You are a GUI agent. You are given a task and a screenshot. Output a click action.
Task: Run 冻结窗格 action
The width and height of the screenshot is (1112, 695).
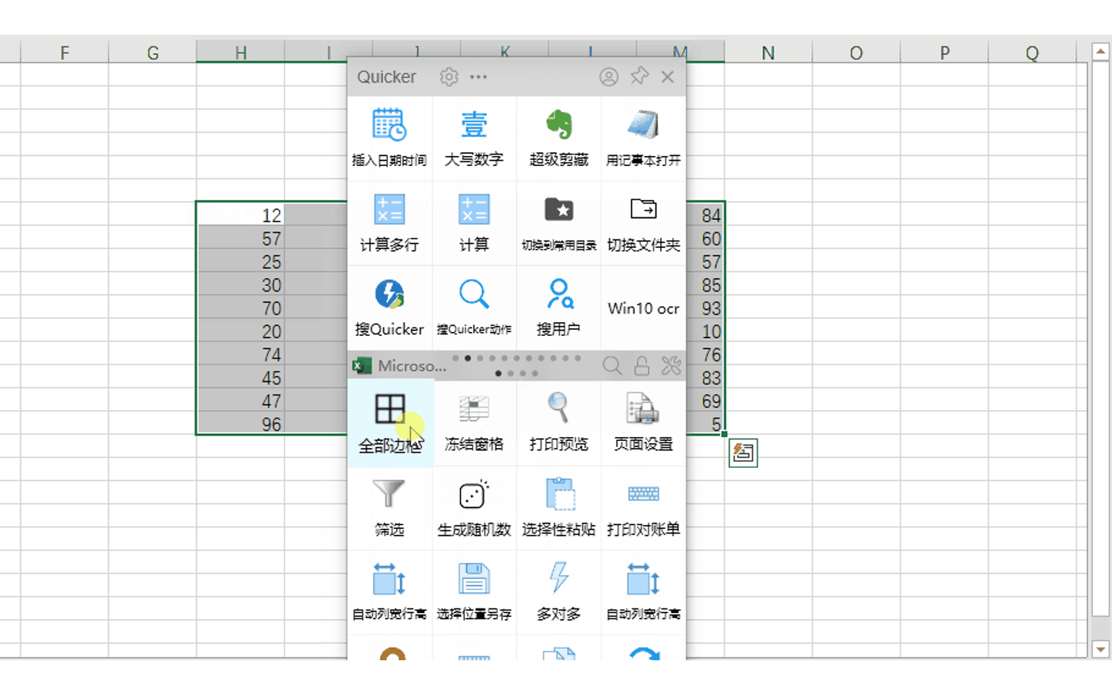tap(474, 423)
